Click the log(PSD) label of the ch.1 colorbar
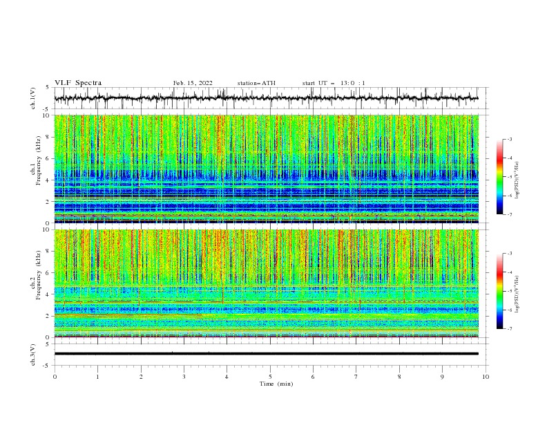 pyautogui.click(x=517, y=180)
